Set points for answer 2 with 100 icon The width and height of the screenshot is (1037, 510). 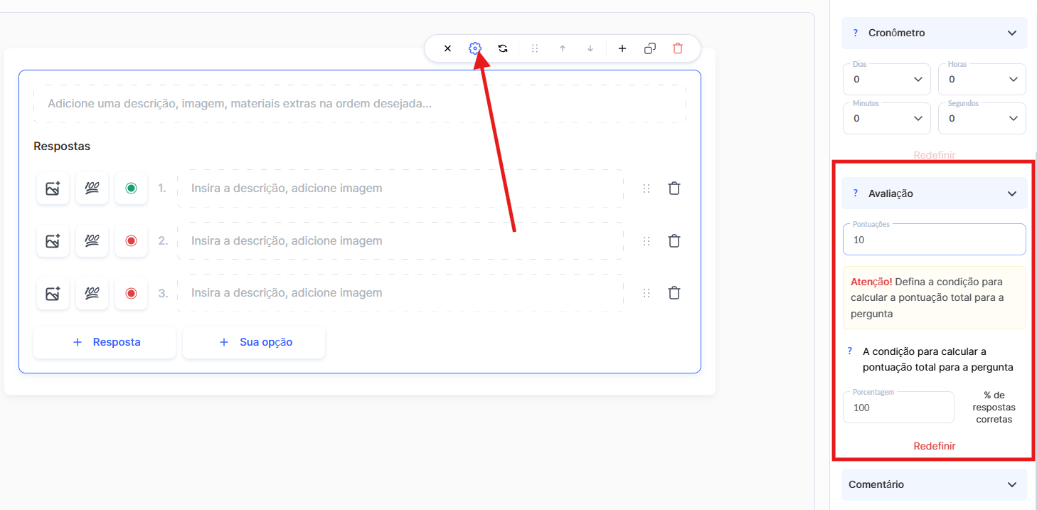[x=92, y=241]
